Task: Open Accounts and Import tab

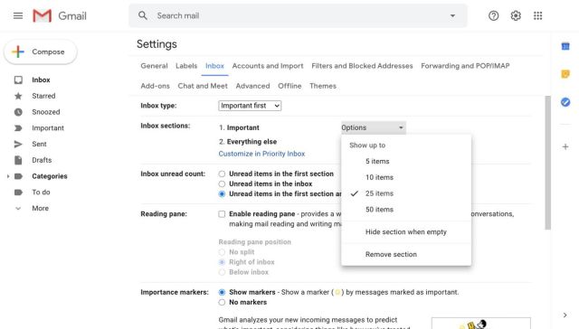Action: tap(268, 66)
